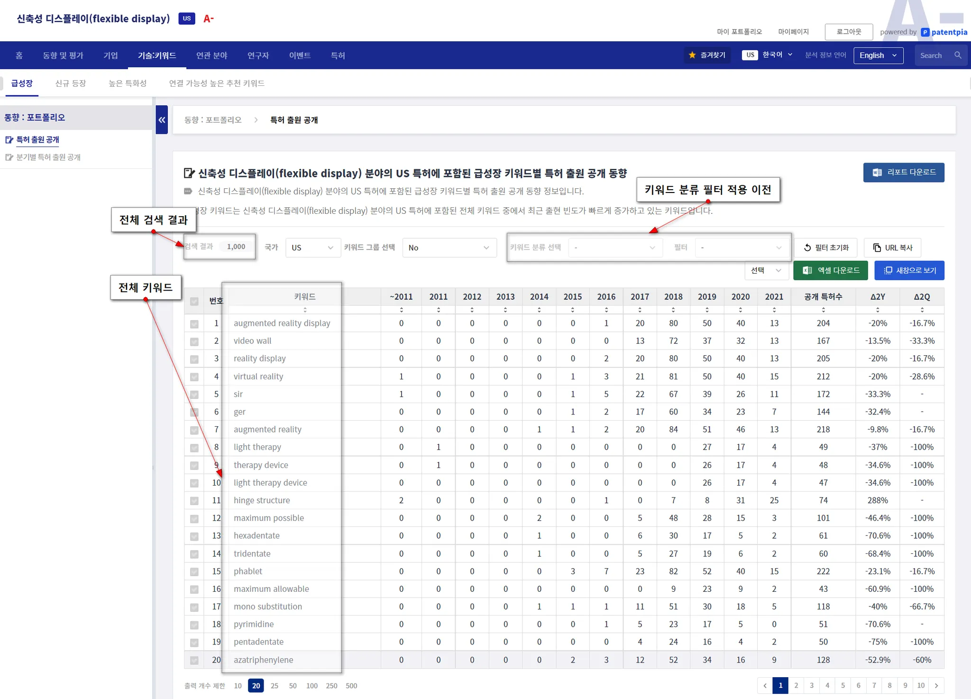Click the search magnifier icon
The height and width of the screenshot is (699, 971).
pos(958,55)
